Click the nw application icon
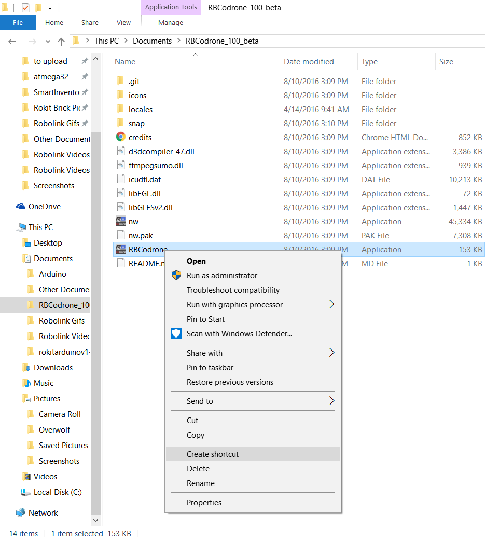485x539 pixels. point(120,221)
